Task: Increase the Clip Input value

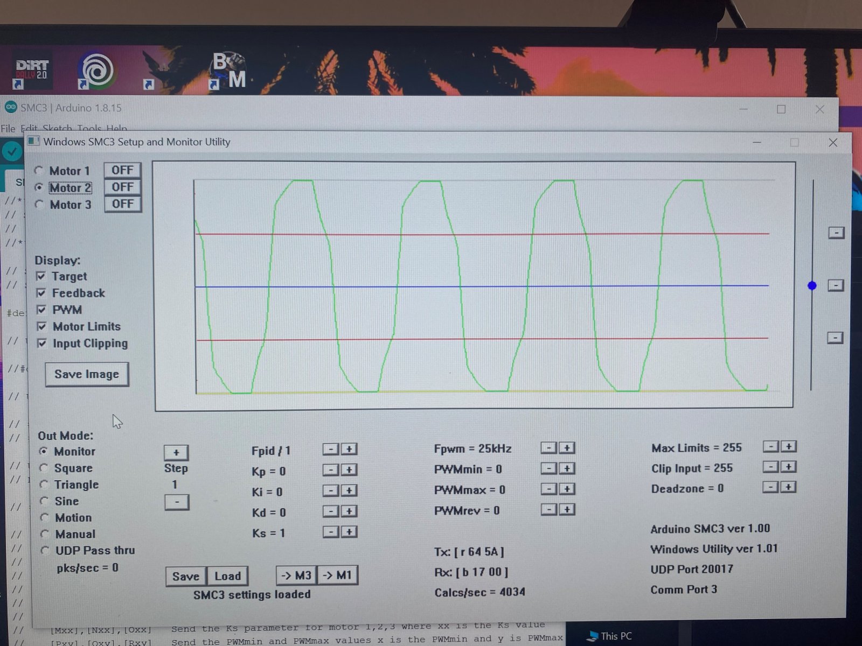Action: coord(789,467)
